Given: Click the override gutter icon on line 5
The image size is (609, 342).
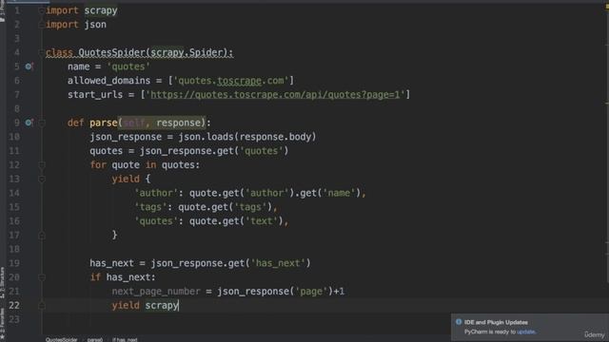Looking at the screenshot, I should [29, 66].
